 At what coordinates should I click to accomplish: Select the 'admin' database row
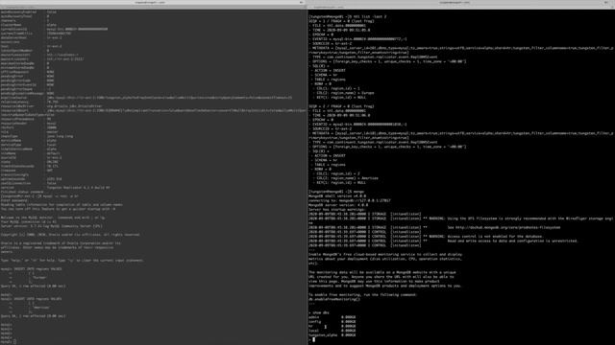(x=332, y=317)
